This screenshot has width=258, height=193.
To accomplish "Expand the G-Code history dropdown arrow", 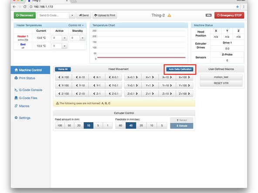I will (72, 15).
